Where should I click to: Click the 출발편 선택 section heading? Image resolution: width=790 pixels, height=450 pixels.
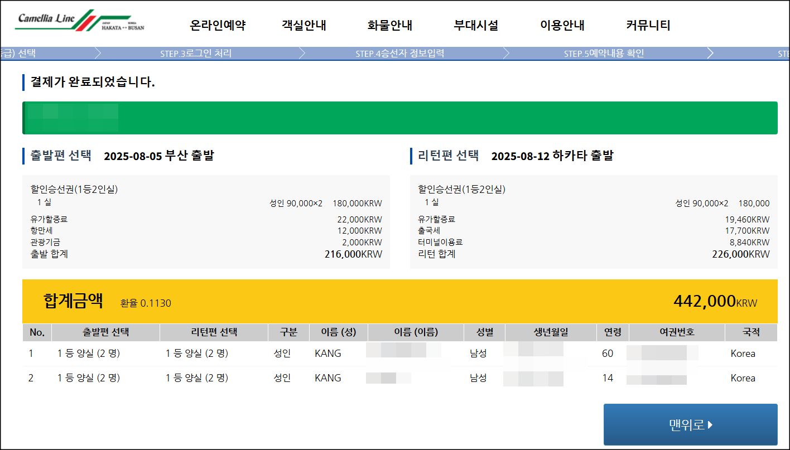point(61,156)
